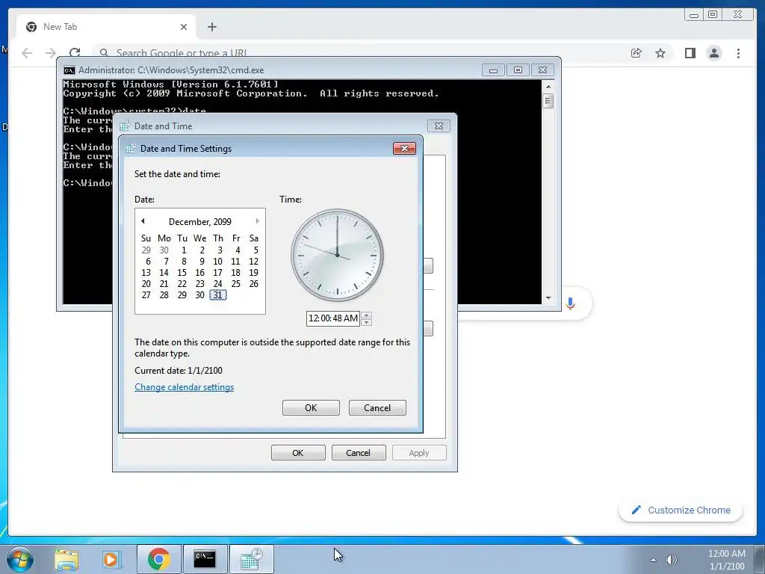Bookmark this tab with the star icon
This screenshot has height=574, width=765.
point(660,53)
